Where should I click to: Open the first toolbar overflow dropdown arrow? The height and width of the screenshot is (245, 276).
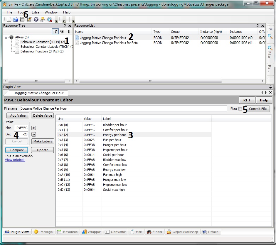pyautogui.click(x=56, y=21)
